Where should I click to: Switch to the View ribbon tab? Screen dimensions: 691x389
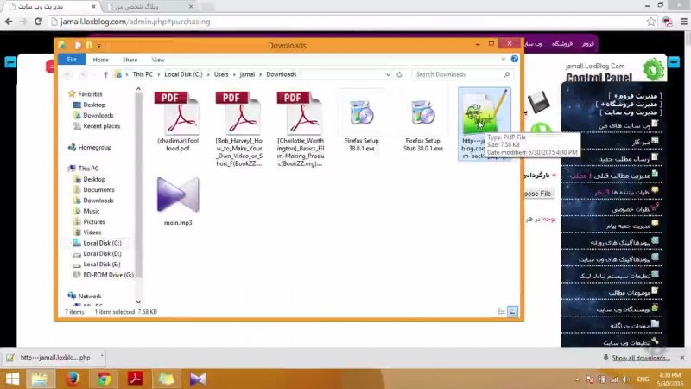pos(158,60)
